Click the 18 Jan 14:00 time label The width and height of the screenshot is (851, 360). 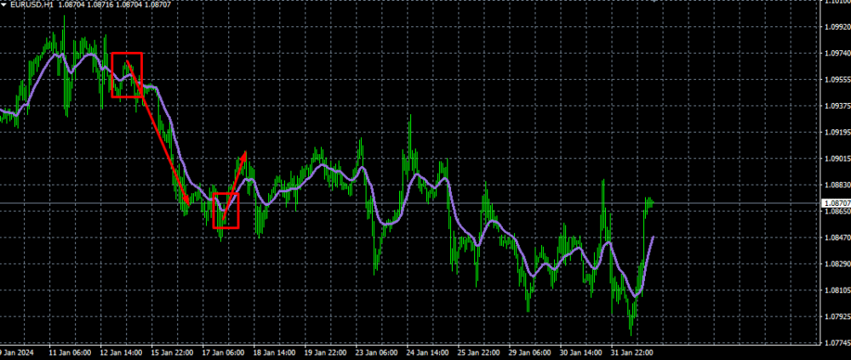[x=274, y=352]
